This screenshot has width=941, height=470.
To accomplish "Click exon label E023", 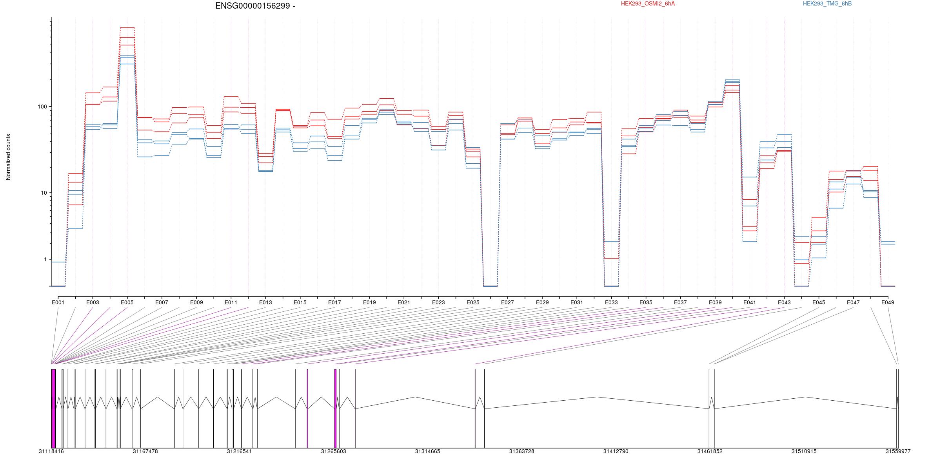I will pos(438,302).
